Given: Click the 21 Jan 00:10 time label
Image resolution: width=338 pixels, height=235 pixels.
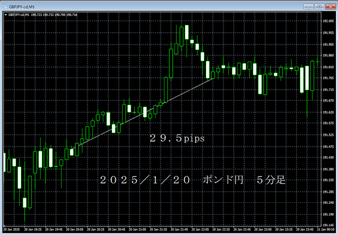Looking at the screenshot, I should pyautogui.click(x=325, y=230).
